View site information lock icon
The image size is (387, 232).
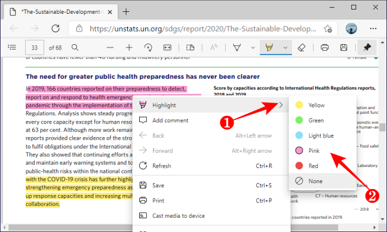(x=79, y=29)
